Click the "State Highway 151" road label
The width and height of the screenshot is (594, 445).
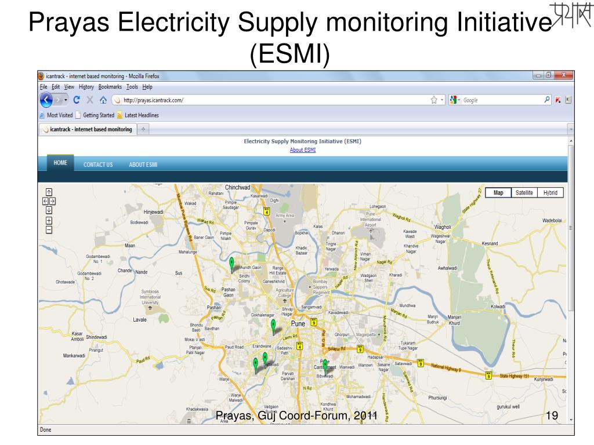[514, 376]
